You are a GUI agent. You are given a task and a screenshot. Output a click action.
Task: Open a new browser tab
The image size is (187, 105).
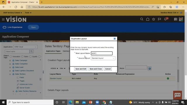coord(41,2)
